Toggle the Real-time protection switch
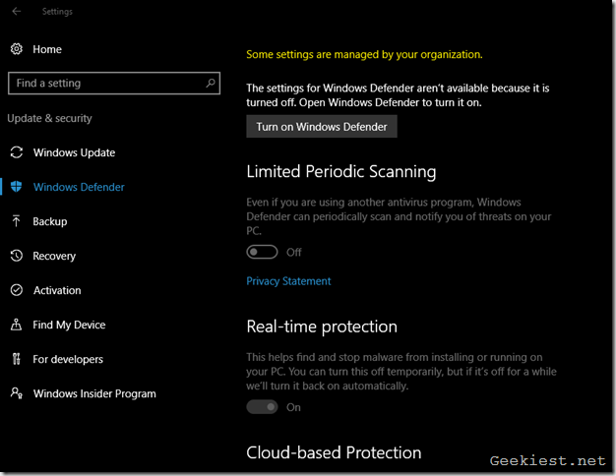 point(263,407)
